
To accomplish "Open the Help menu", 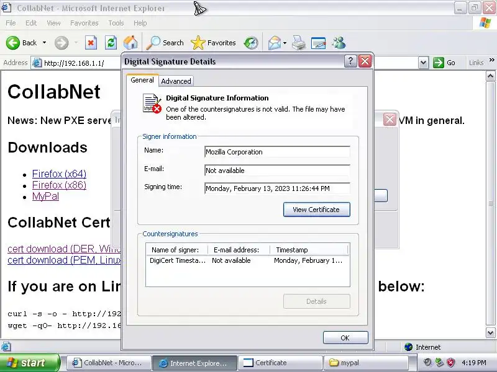I will [140, 23].
